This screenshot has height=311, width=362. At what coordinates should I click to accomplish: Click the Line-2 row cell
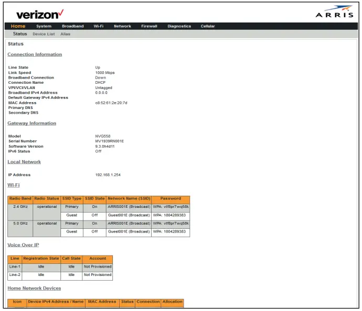(x=15, y=275)
